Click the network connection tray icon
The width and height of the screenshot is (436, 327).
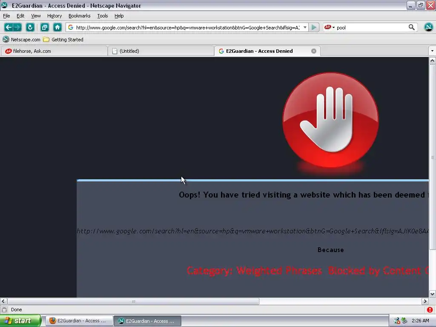397,321
